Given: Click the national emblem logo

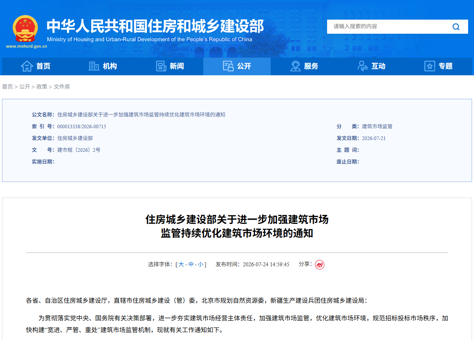Looking at the screenshot, I should point(25,29).
